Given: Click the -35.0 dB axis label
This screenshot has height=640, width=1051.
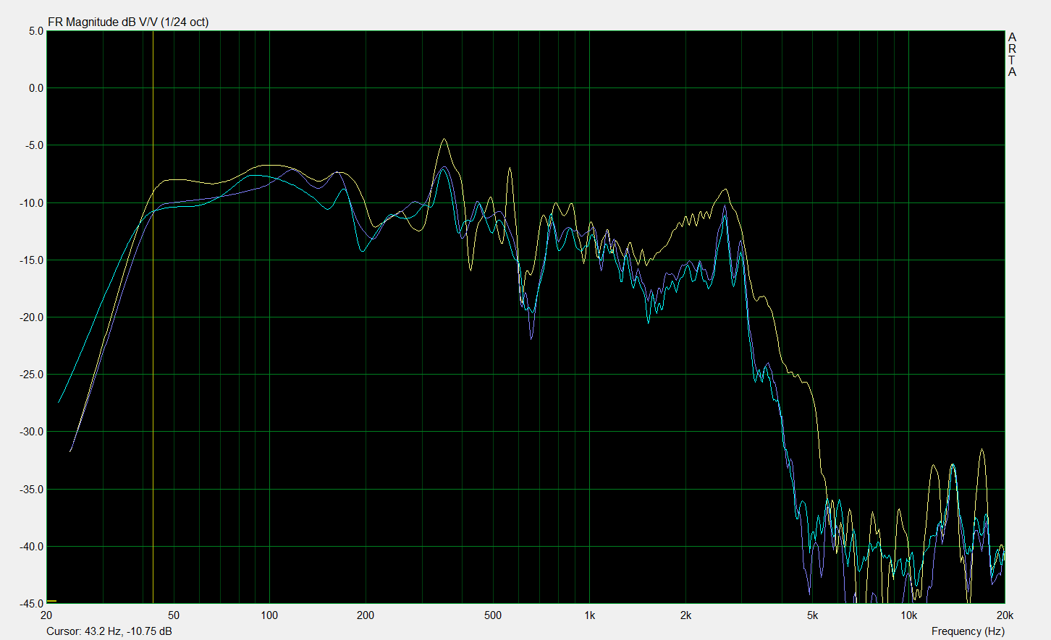Looking at the screenshot, I should (x=32, y=490).
